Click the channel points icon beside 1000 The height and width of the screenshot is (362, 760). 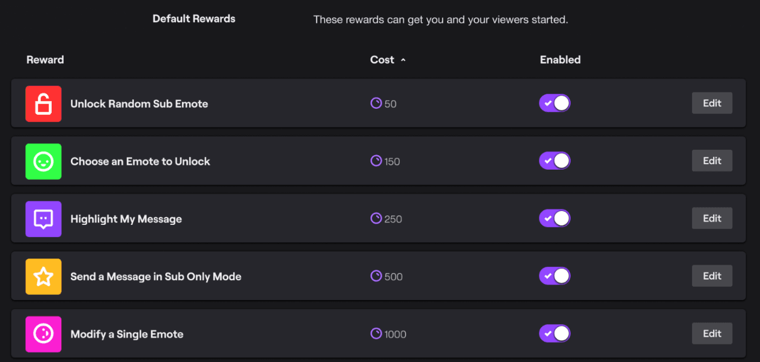tap(376, 334)
